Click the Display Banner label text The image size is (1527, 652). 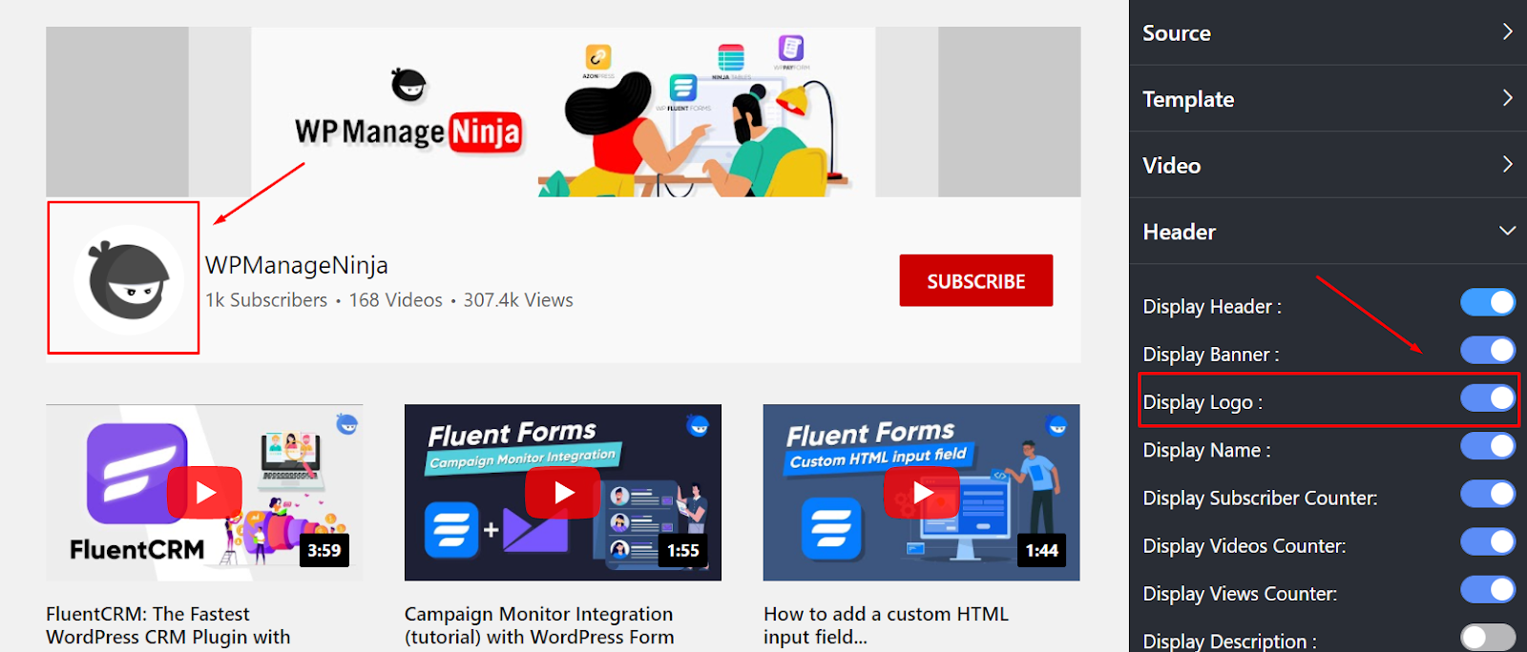(1211, 355)
